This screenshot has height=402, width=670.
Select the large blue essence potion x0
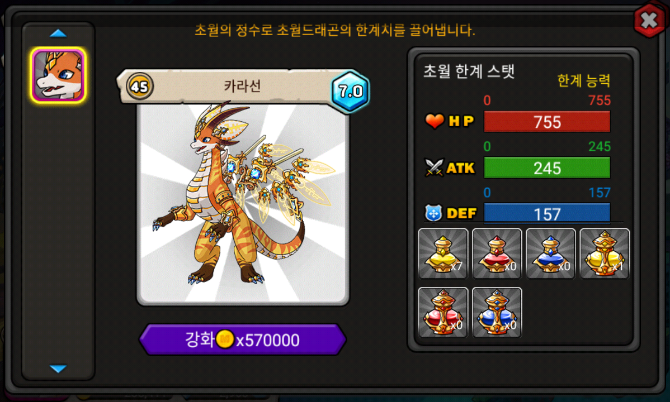pyautogui.click(x=497, y=312)
